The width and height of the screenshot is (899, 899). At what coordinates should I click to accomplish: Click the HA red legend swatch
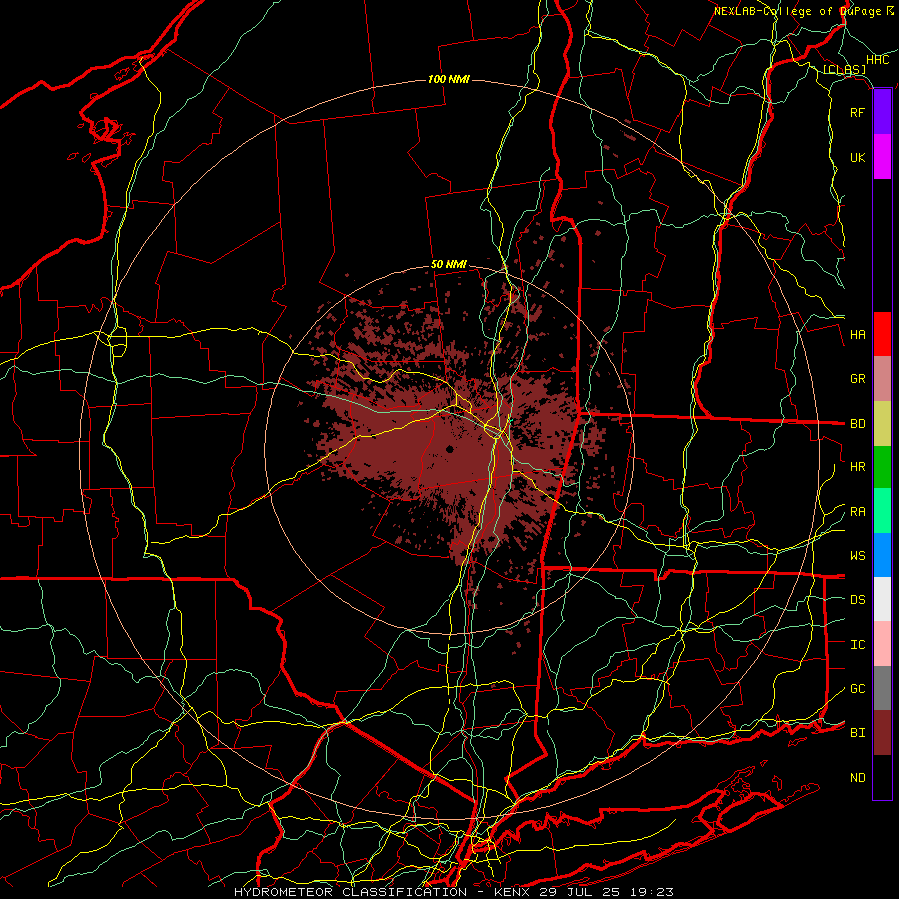pyautogui.click(x=882, y=334)
